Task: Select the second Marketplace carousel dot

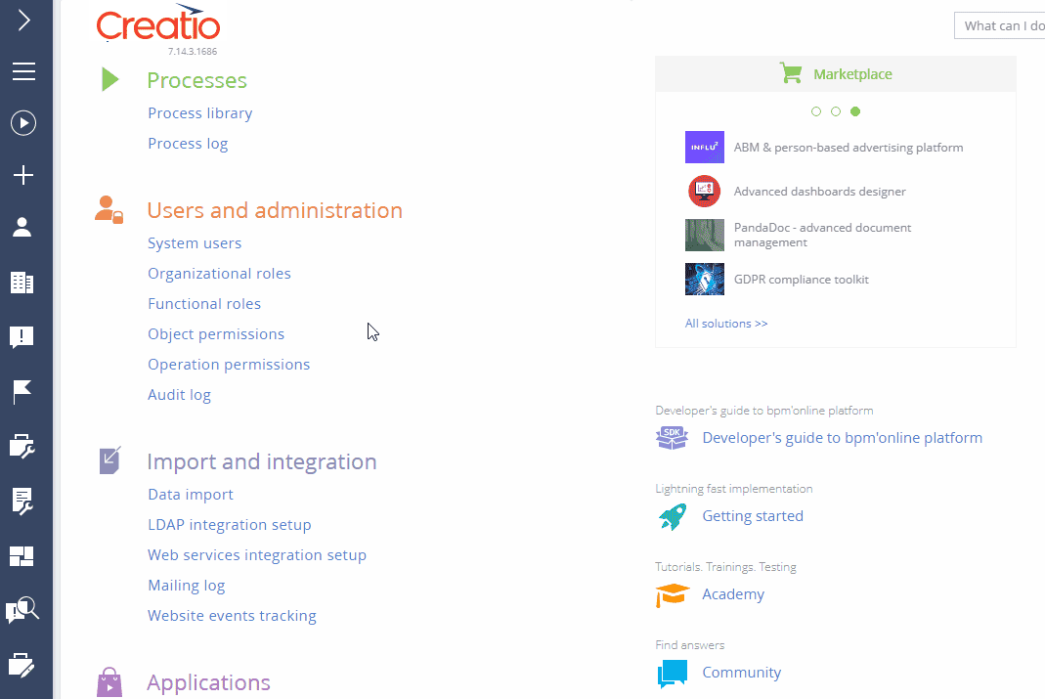Action: tap(836, 111)
